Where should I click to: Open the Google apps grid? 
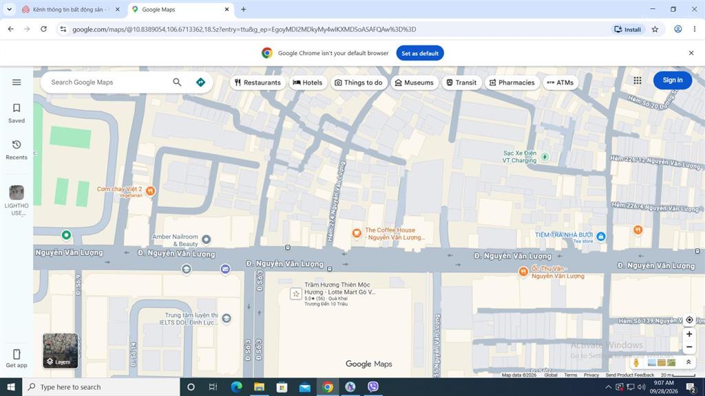(x=638, y=80)
